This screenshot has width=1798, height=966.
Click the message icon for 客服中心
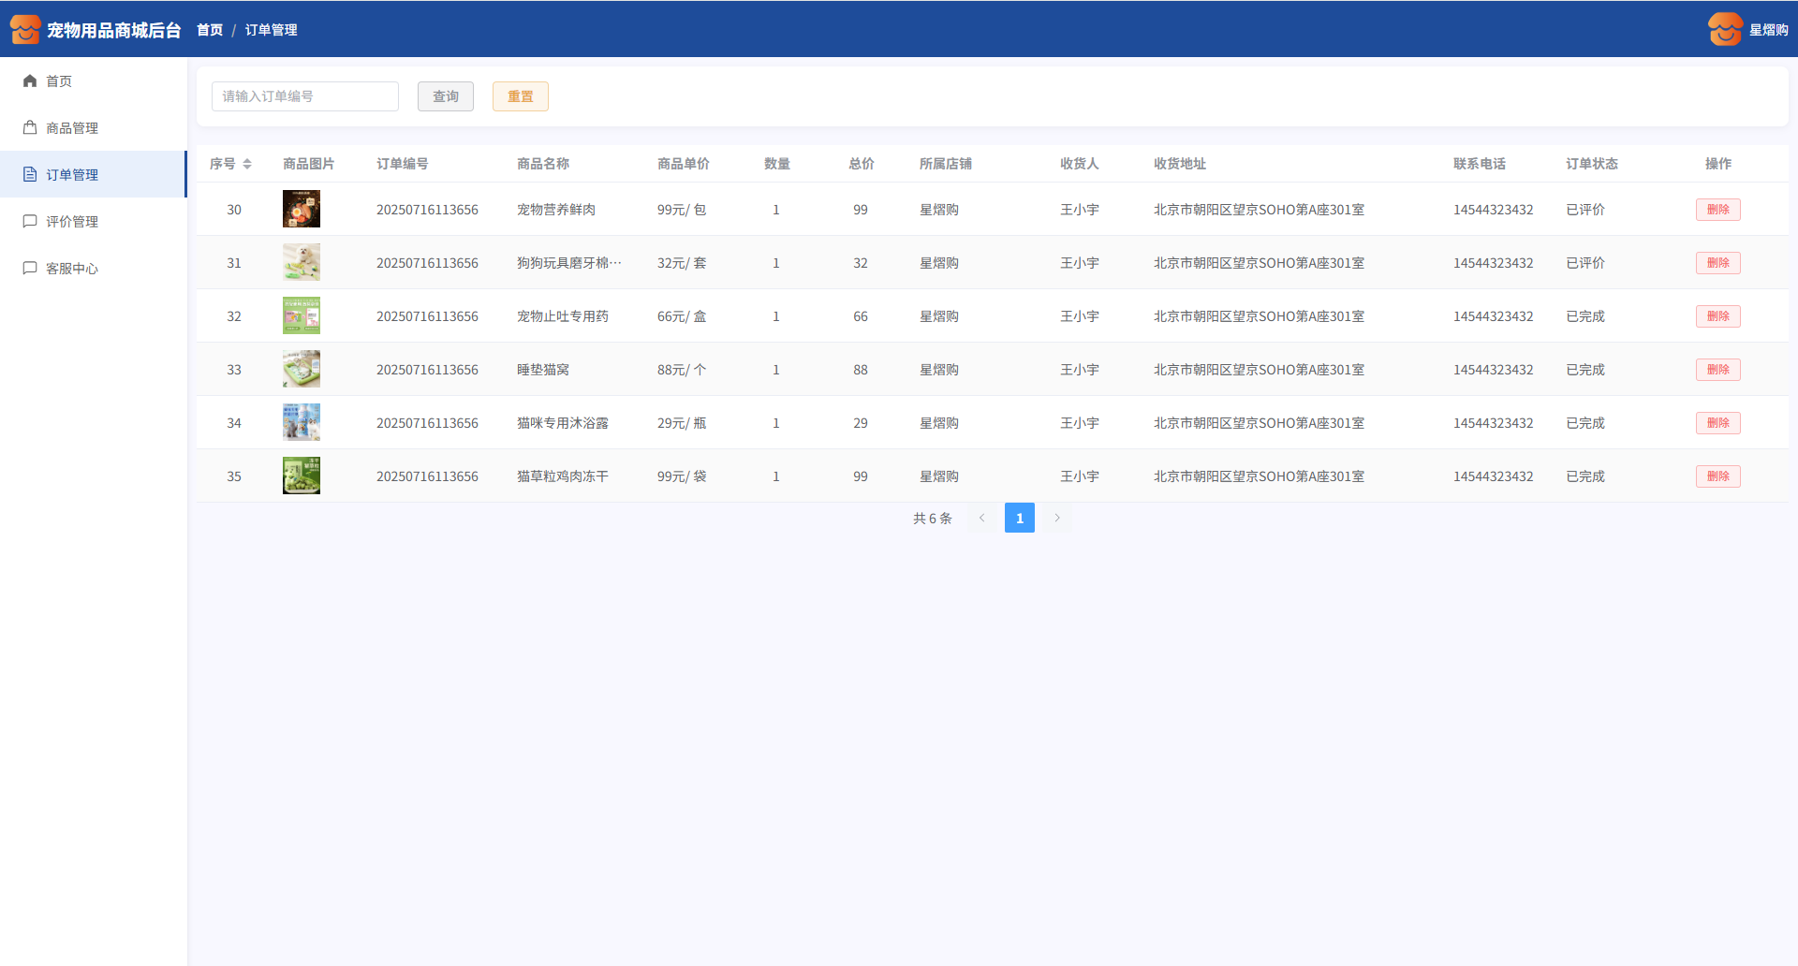30,269
